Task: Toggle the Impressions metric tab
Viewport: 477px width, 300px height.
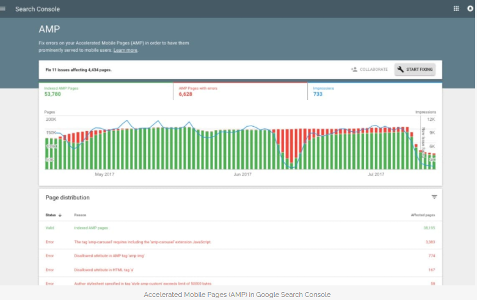Action: (x=374, y=91)
